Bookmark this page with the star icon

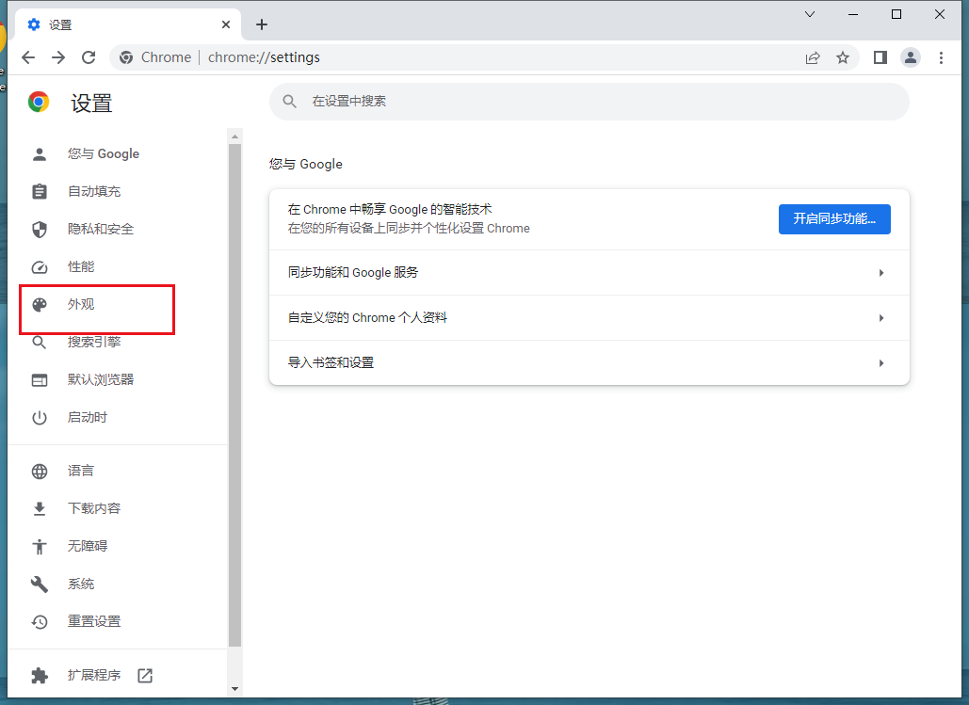(x=842, y=57)
